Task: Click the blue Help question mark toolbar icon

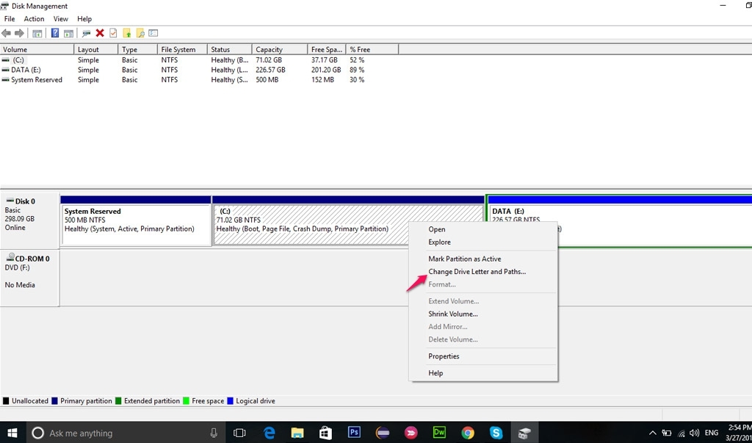Action: pyautogui.click(x=55, y=33)
